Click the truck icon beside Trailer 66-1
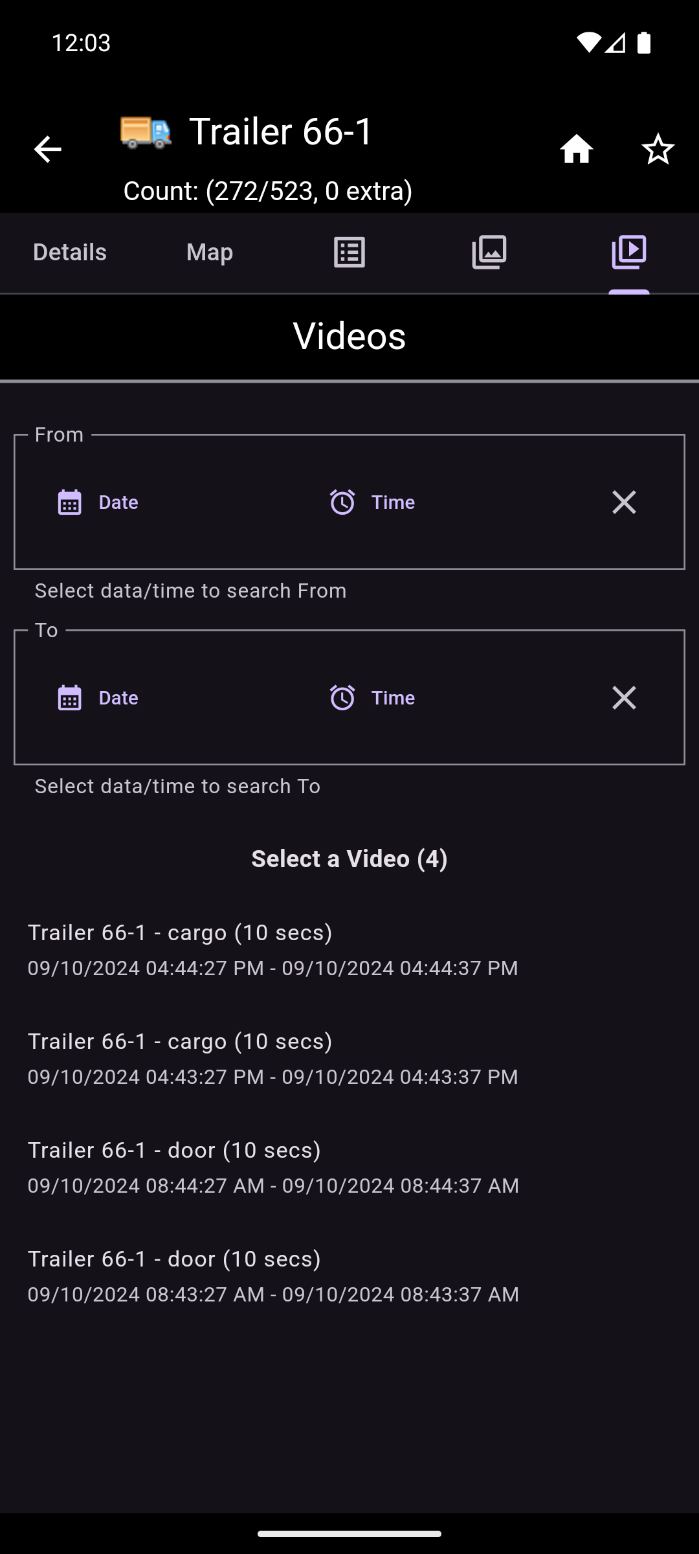The height and width of the screenshot is (1554, 699). click(146, 132)
